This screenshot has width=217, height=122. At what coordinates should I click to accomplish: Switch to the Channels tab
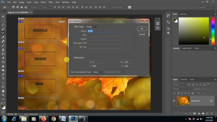(x=184, y=80)
